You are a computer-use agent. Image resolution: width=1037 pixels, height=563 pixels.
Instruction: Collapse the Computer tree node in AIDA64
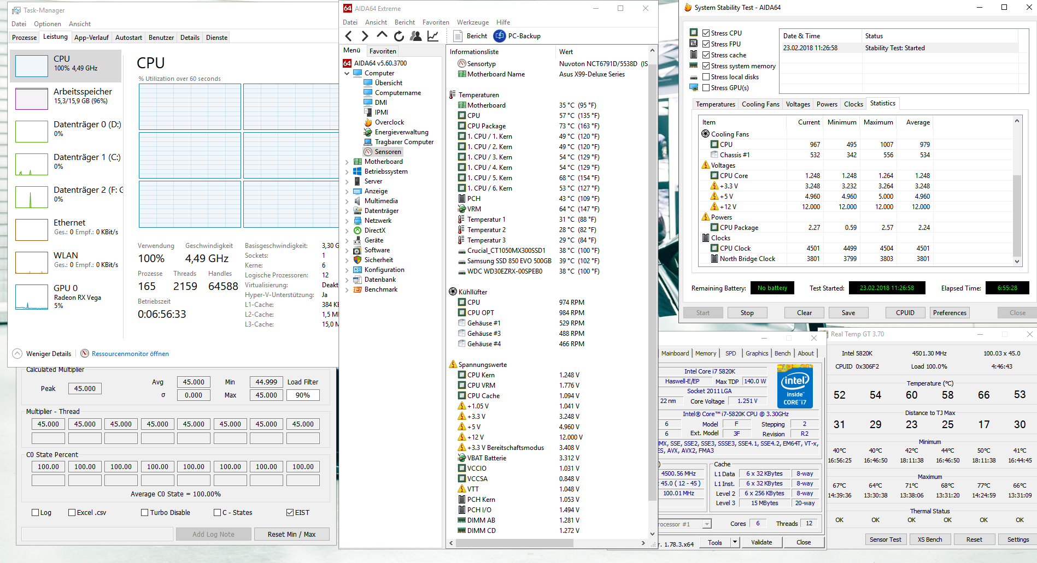[347, 73]
